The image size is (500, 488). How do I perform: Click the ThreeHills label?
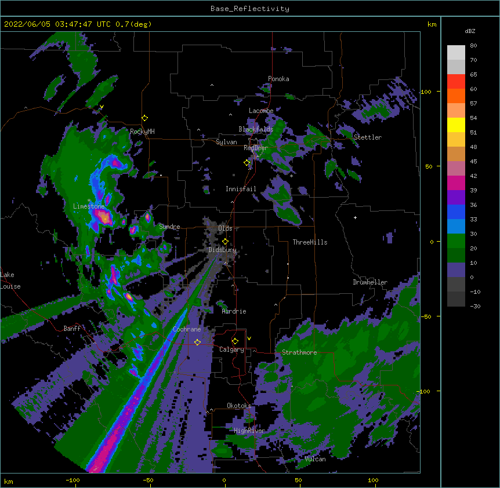310,242
